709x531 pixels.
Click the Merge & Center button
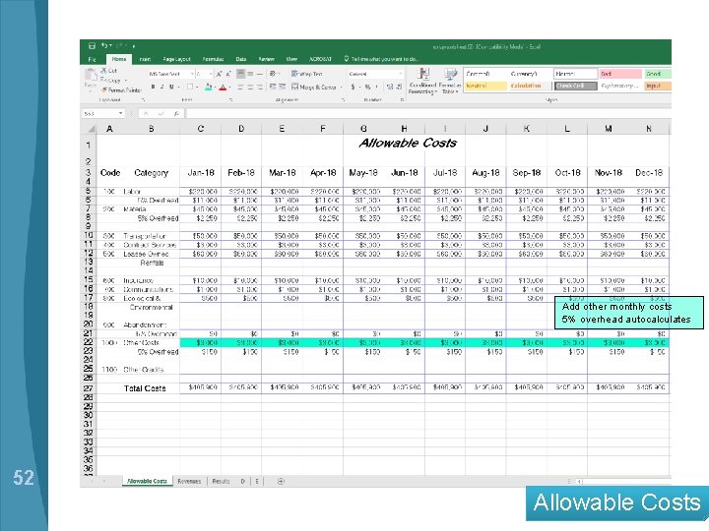[x=314, y=87]
